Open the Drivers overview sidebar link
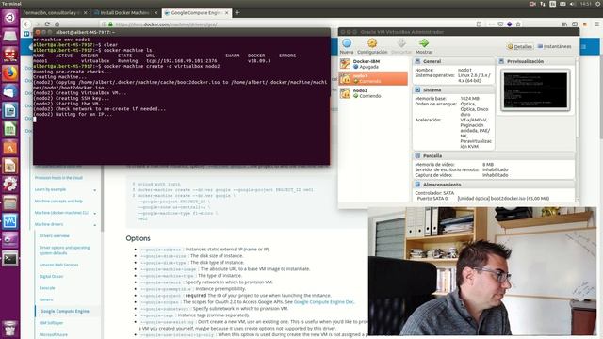Image resolution: width=603 pixels, height=339 pixels. tap(55, 235)
